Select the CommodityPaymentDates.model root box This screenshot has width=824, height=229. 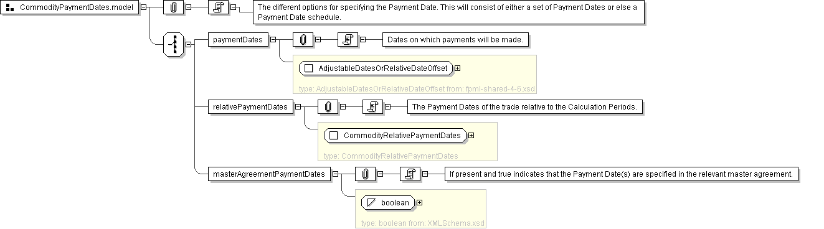point(70,7)
